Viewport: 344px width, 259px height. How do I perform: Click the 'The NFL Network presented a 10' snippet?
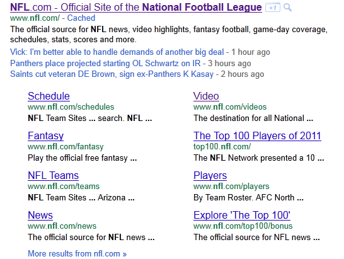(259, 158)
